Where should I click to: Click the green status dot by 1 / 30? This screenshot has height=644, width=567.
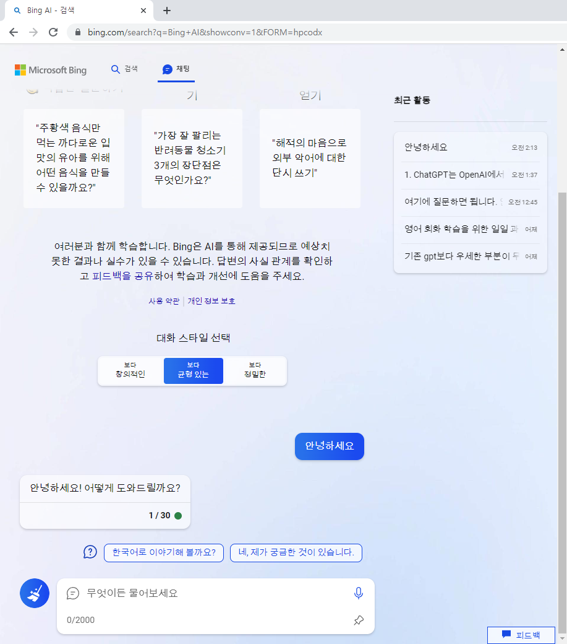pos(178,515)
